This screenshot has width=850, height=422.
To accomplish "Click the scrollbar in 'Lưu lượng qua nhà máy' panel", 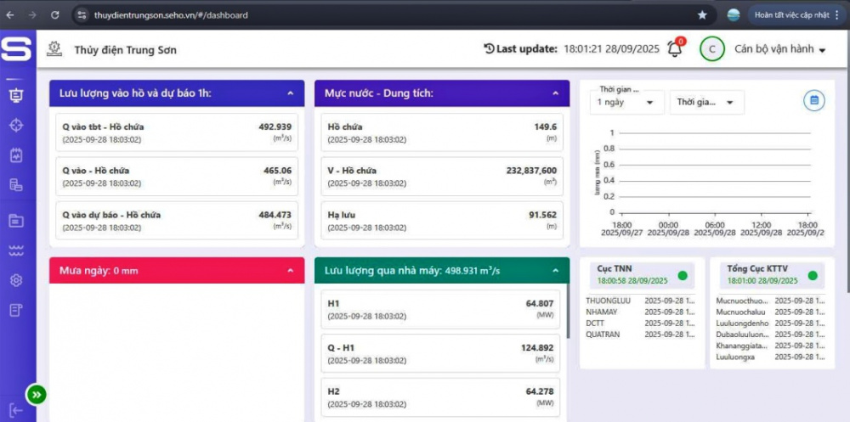I will click(566, 314).
